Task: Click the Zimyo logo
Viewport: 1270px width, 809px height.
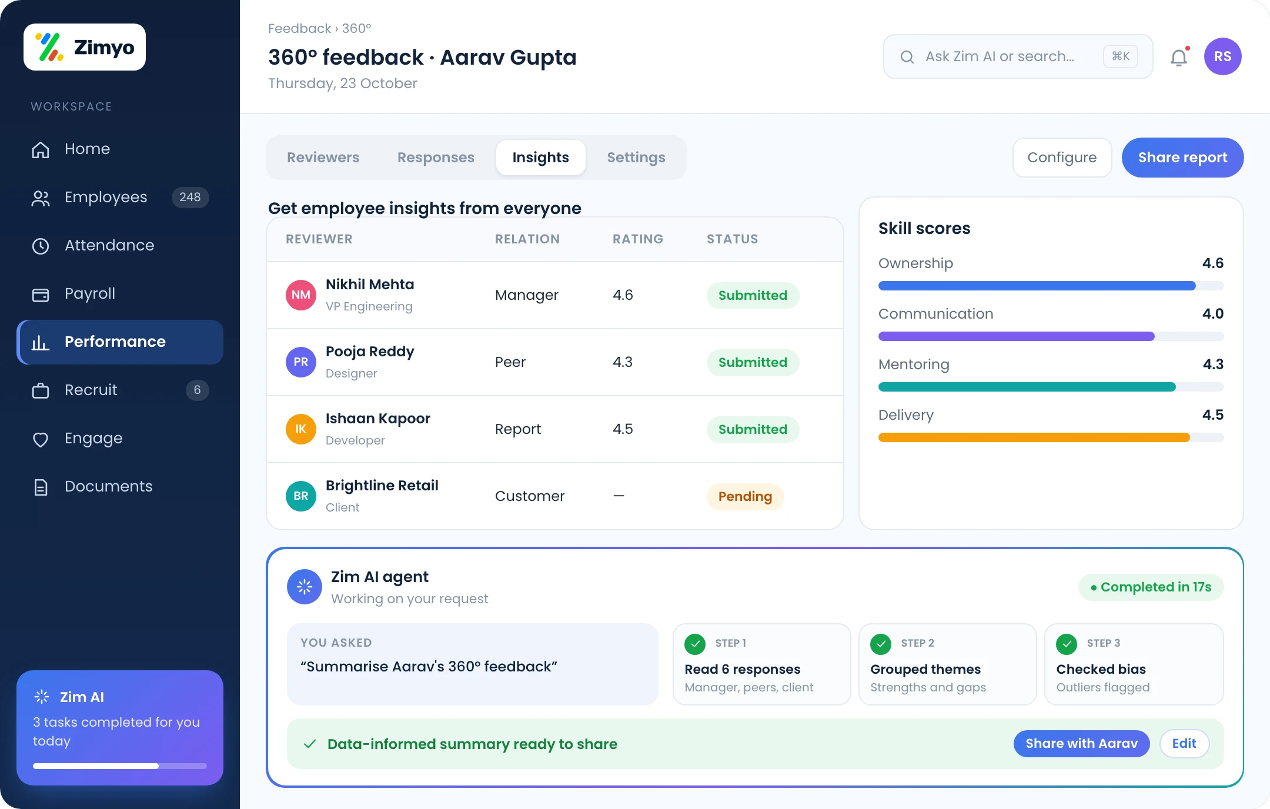Action: (85, 47)
